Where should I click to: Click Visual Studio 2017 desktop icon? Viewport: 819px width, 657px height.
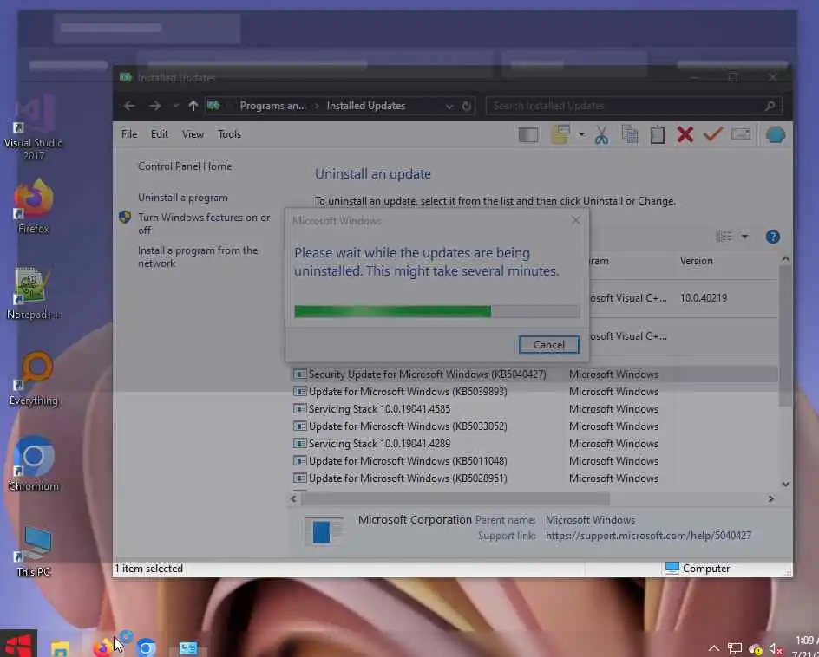click(34, 127)
